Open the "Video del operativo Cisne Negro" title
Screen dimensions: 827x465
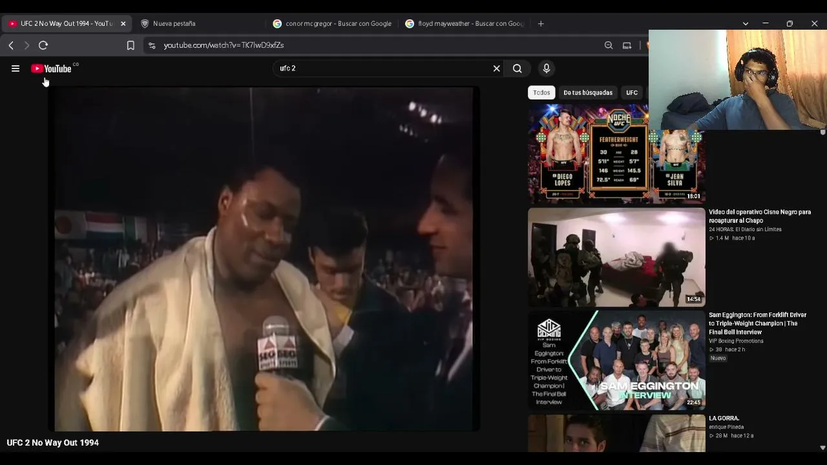click(760, 216)
